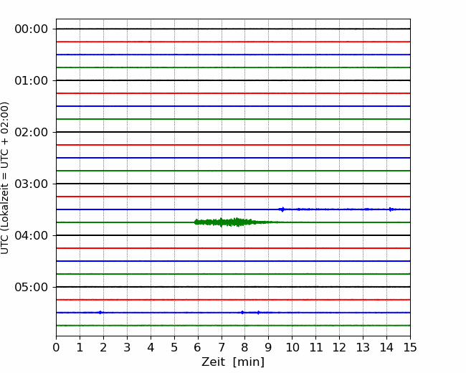This screenshot has height=373, width=466.
Task: Click the black trace at 01:00
Action: coord(233,80)
